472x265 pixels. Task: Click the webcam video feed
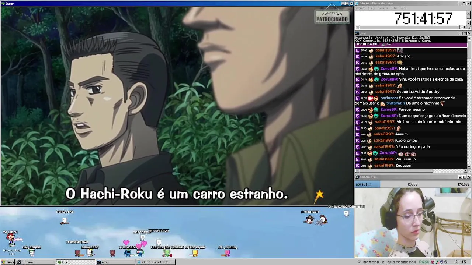(413, 223)
